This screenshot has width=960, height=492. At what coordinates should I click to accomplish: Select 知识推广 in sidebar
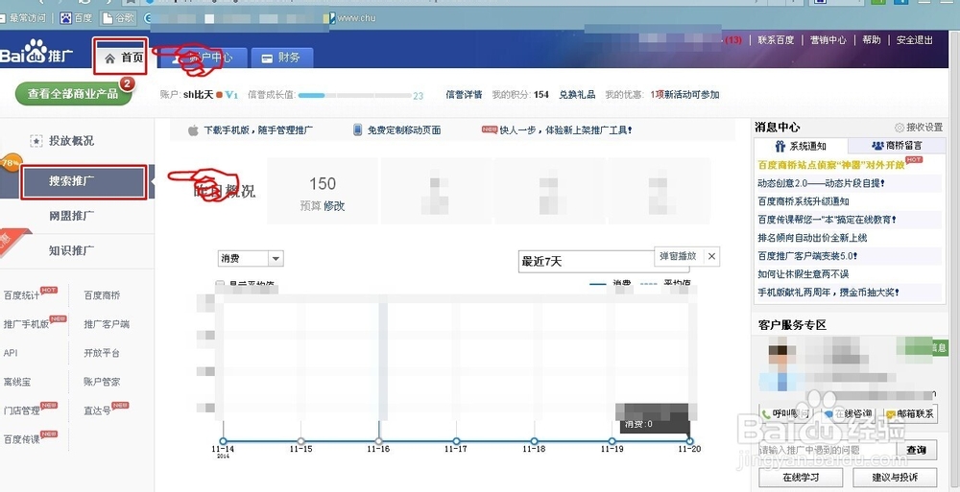coord(71,250)
